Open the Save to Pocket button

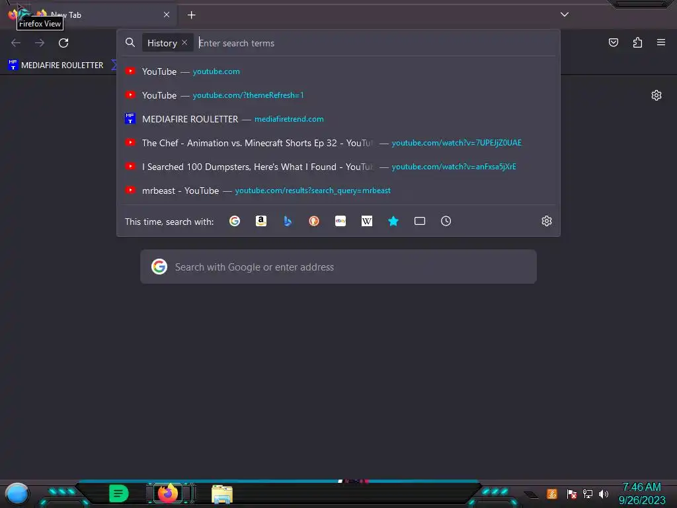[614, 42]
